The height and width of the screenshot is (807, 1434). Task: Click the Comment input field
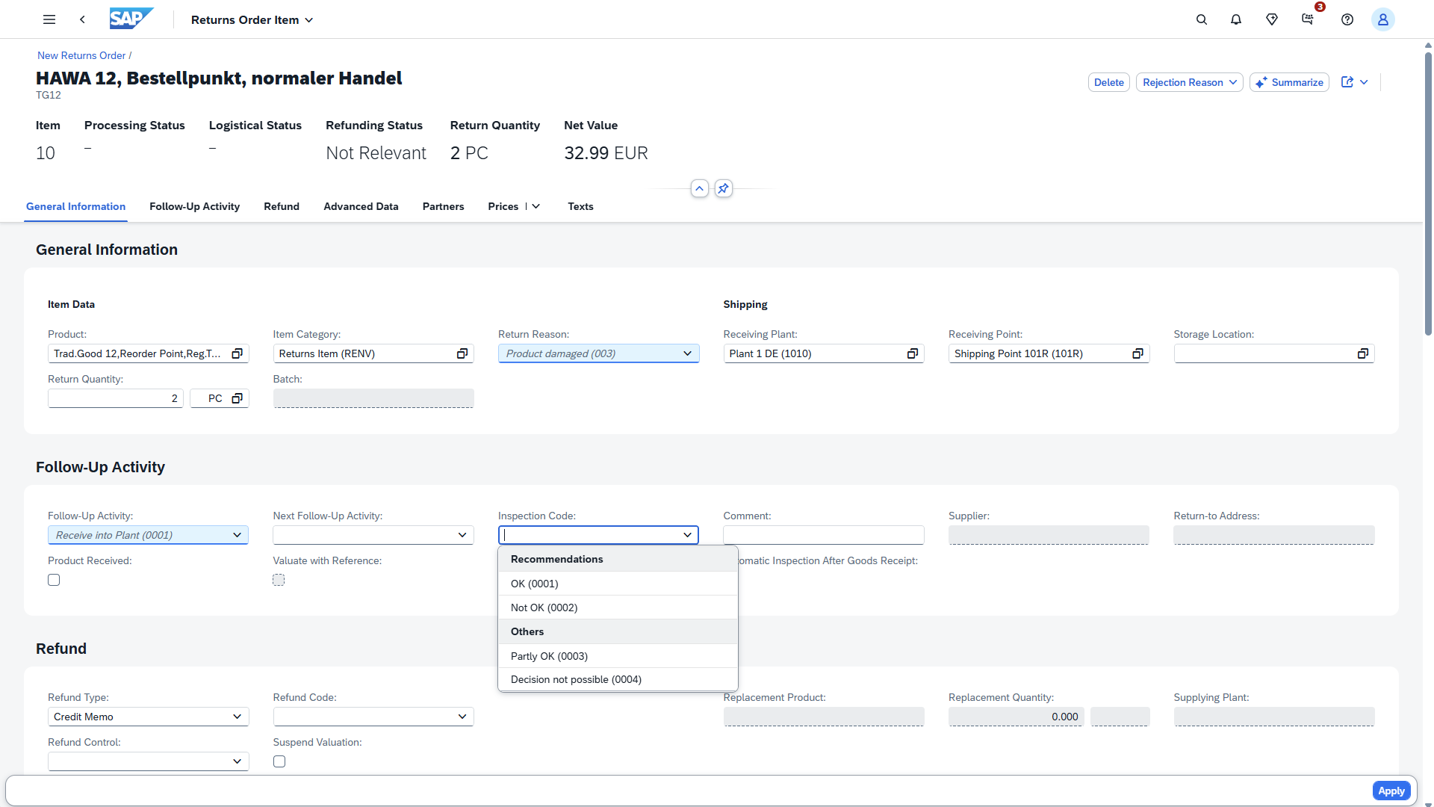823,536
